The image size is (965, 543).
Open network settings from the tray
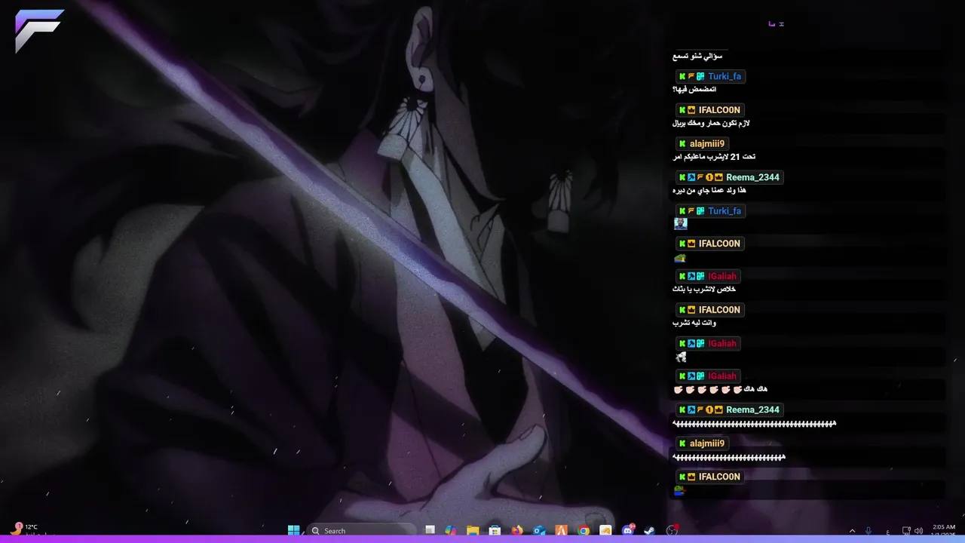click(x=907, y=531)
